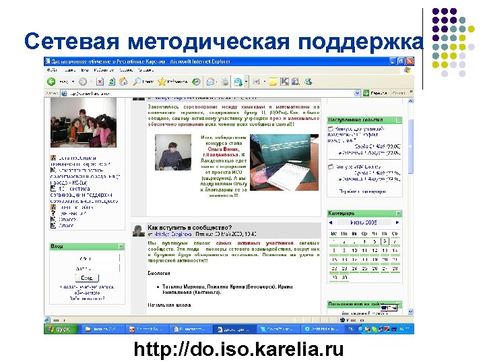Click the Media or History globe icon
Viewport: 485px width, 364px height.
pyautogui.click(x=196, y=82)
